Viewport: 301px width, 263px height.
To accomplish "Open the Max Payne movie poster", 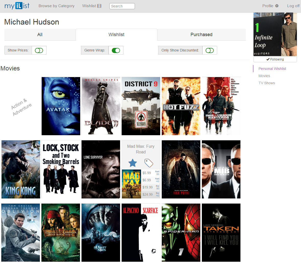I will pyautogui.click(x=181, y=169).
